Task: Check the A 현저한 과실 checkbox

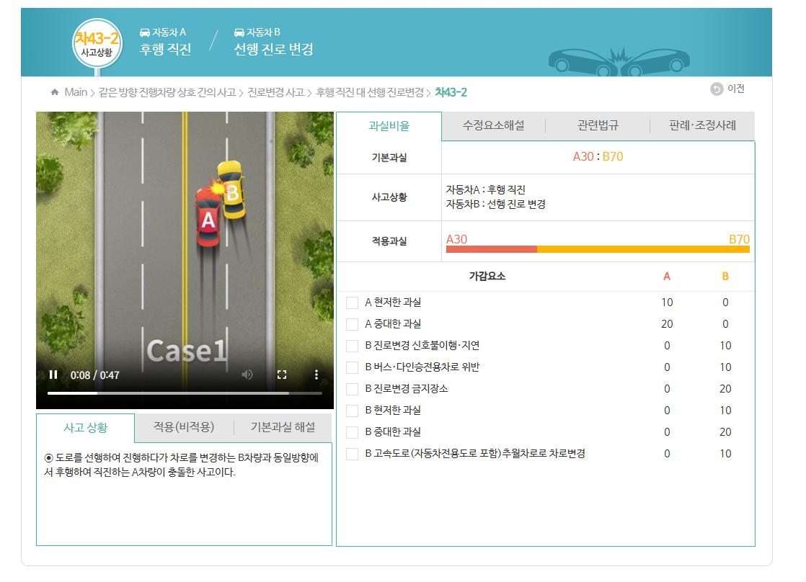Action: 352,303
